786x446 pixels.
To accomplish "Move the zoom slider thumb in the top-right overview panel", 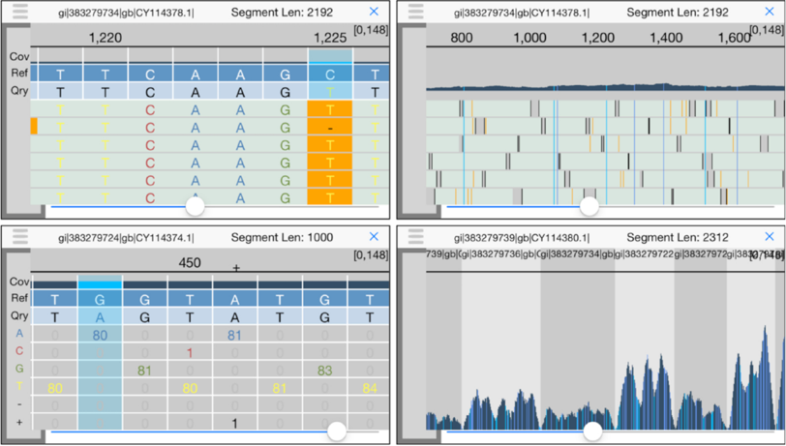I will 589,206.
